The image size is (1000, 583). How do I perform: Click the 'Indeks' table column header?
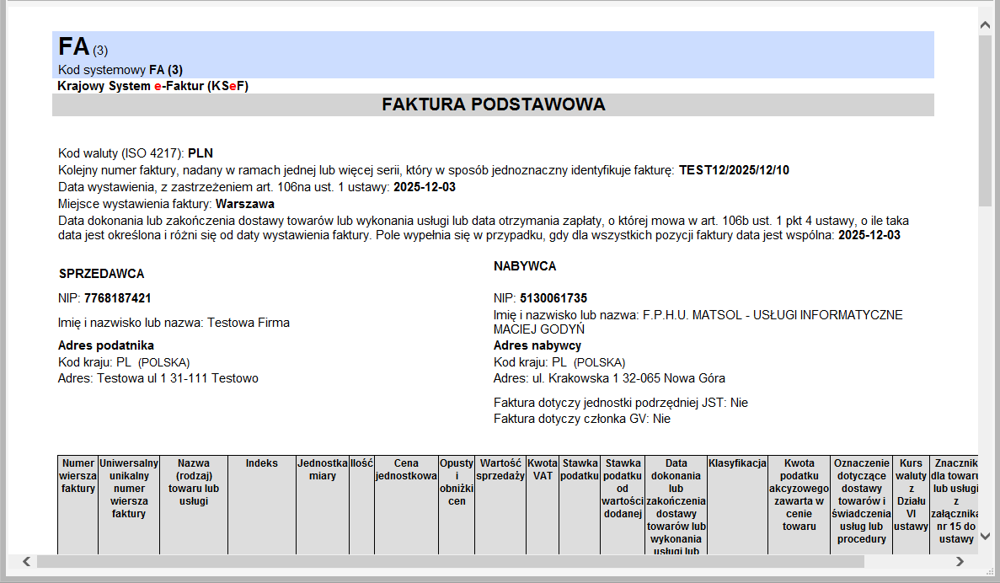point(261,463)
